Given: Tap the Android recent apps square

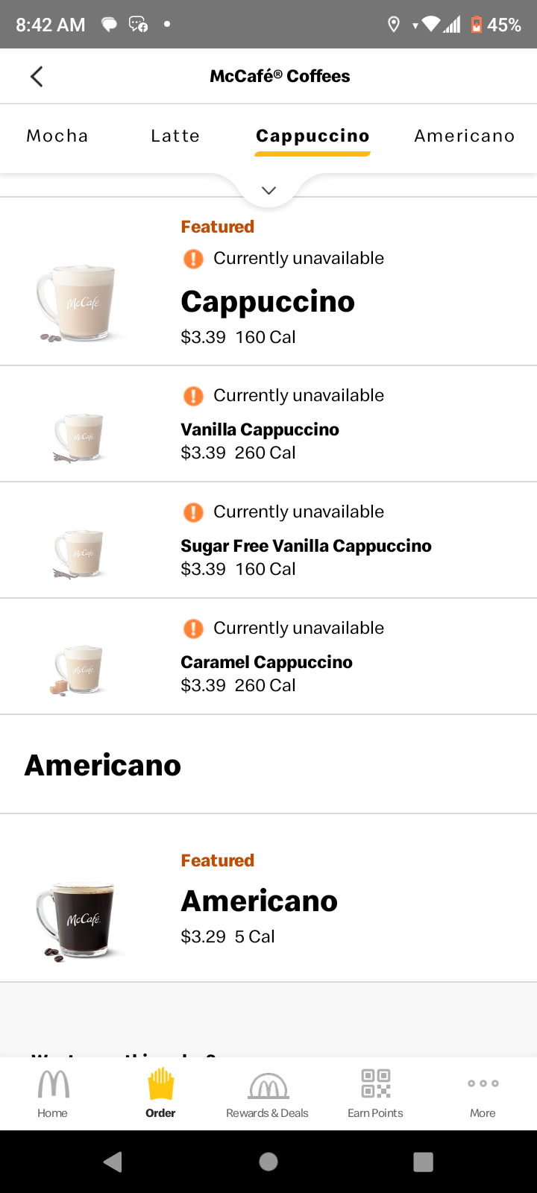Looking at the screenshot, I should [x=423, y=1162].
